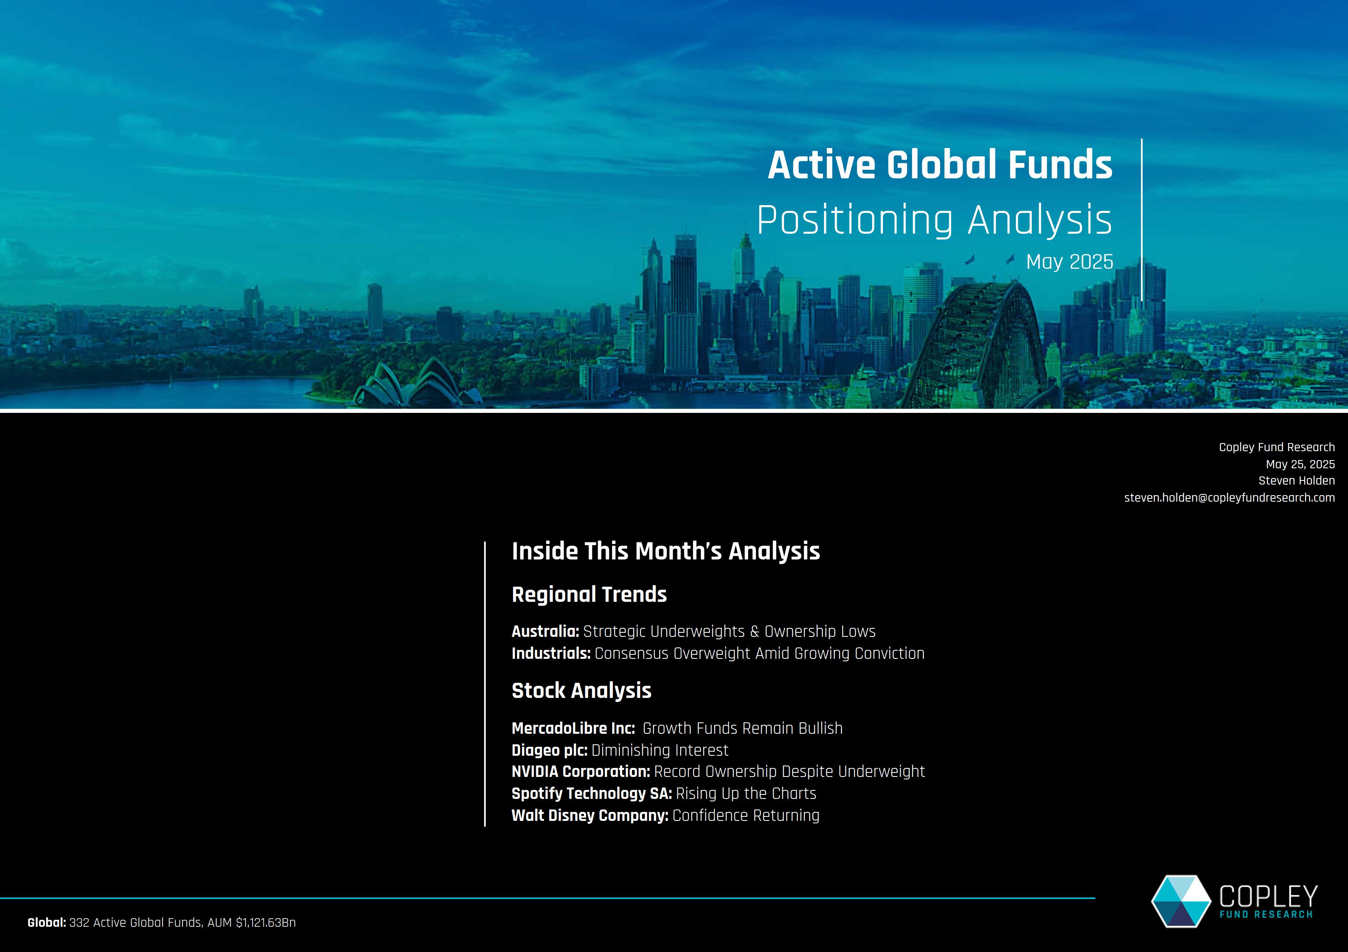The image size is (1348, 952).
Task: Click 'Copley Fund Research' author line
Action: click(x=1277, y=447)
